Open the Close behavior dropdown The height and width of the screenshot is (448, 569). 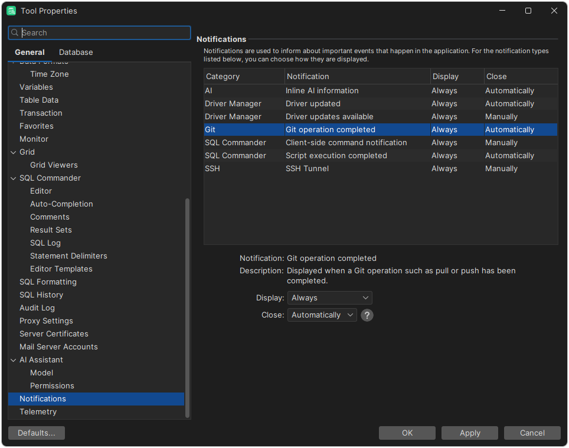coord(322,315)
